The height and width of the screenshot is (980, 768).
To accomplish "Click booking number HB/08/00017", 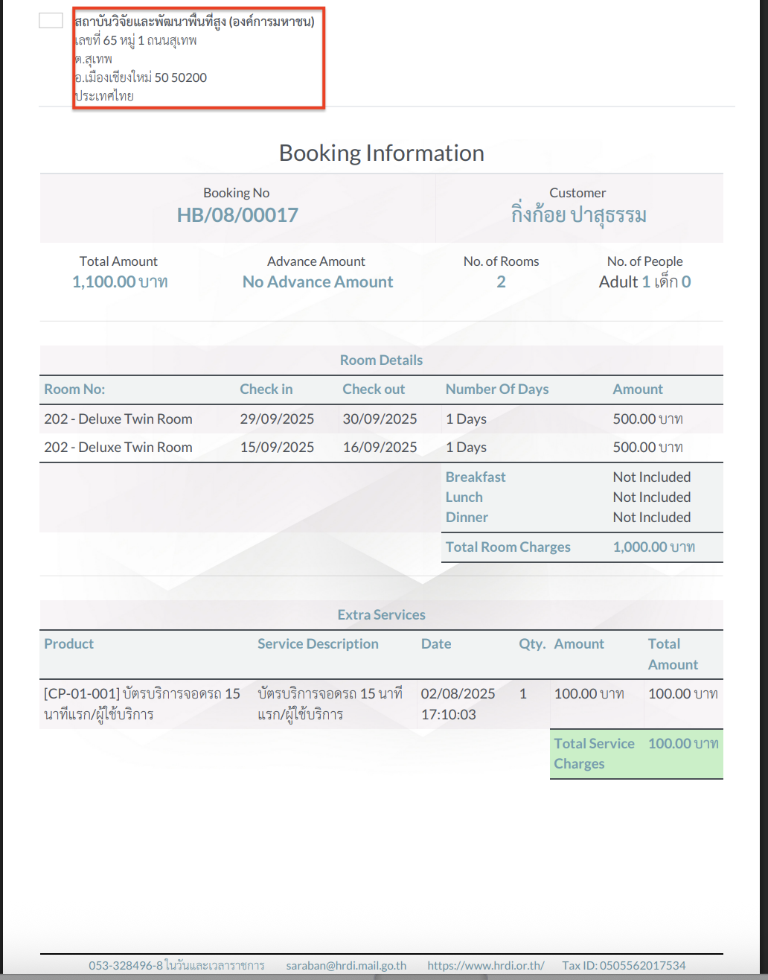I will (x=237, y=215).
